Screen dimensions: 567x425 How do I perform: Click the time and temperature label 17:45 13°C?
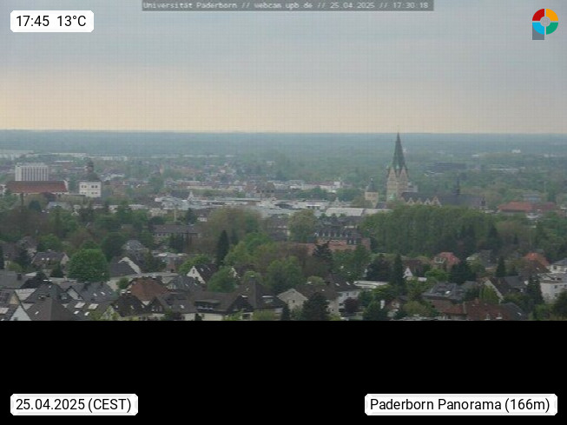[52, 22]
